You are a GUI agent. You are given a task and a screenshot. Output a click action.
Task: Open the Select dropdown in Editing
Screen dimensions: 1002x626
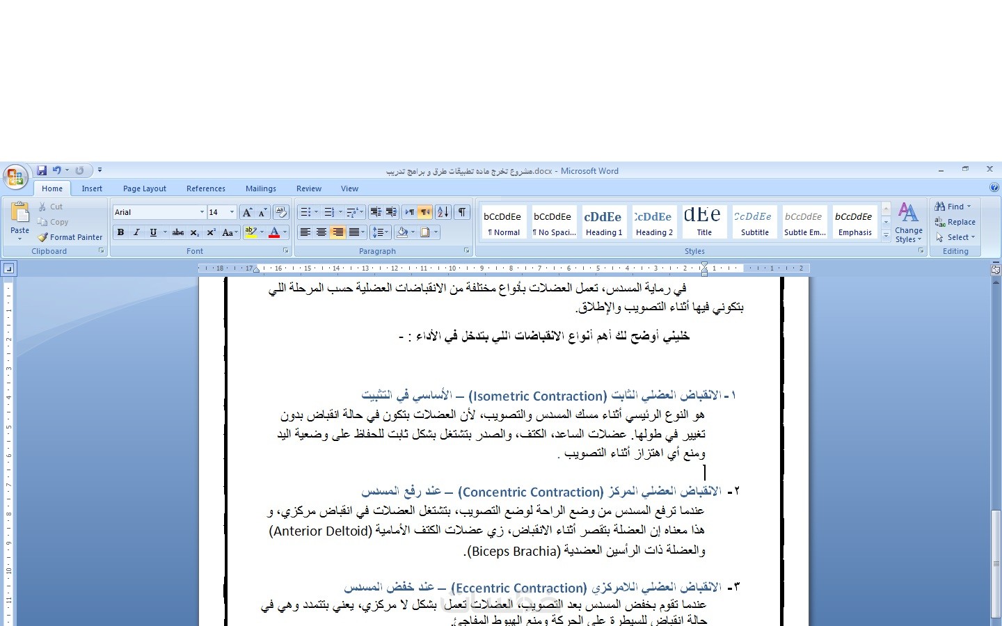point(955,237)
